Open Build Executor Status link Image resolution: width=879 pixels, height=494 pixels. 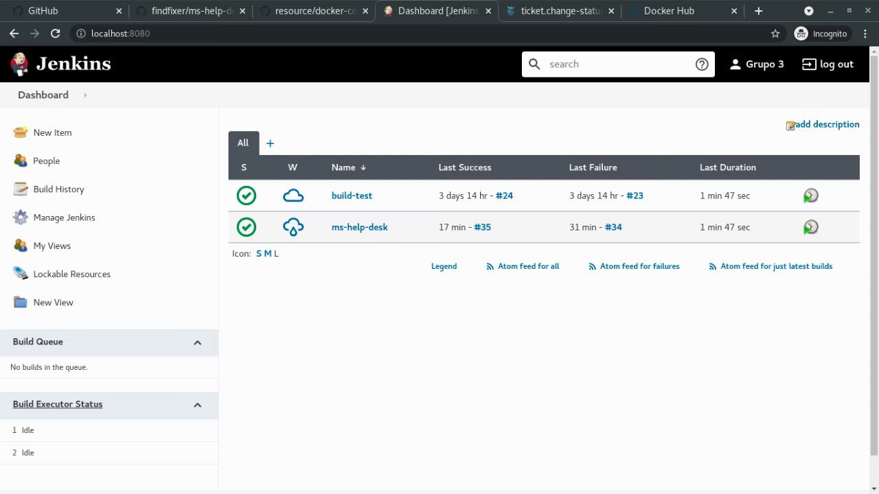(58, 404)
